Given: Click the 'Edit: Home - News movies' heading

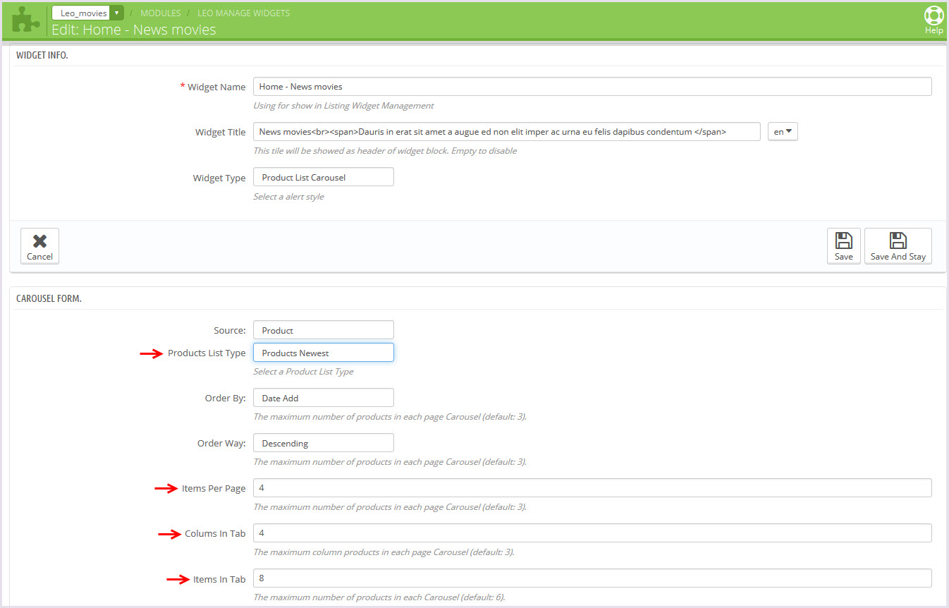Looking at the screenshot, I should pyautogui.click(x=134, y=30).
